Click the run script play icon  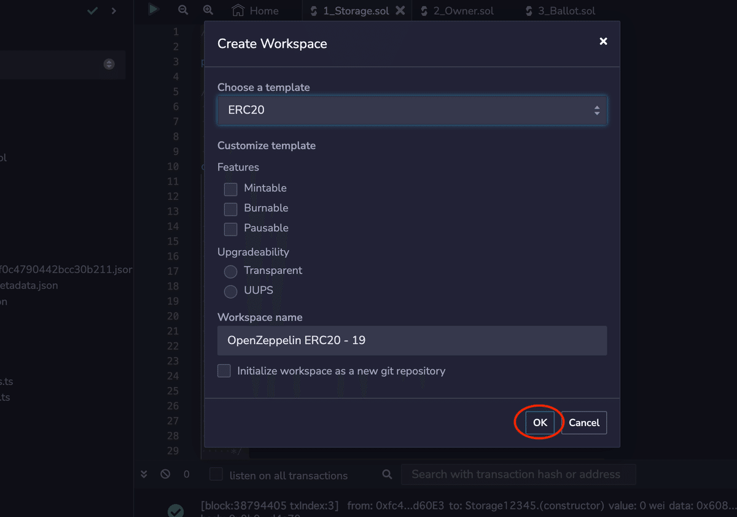(x=154, y=9)
